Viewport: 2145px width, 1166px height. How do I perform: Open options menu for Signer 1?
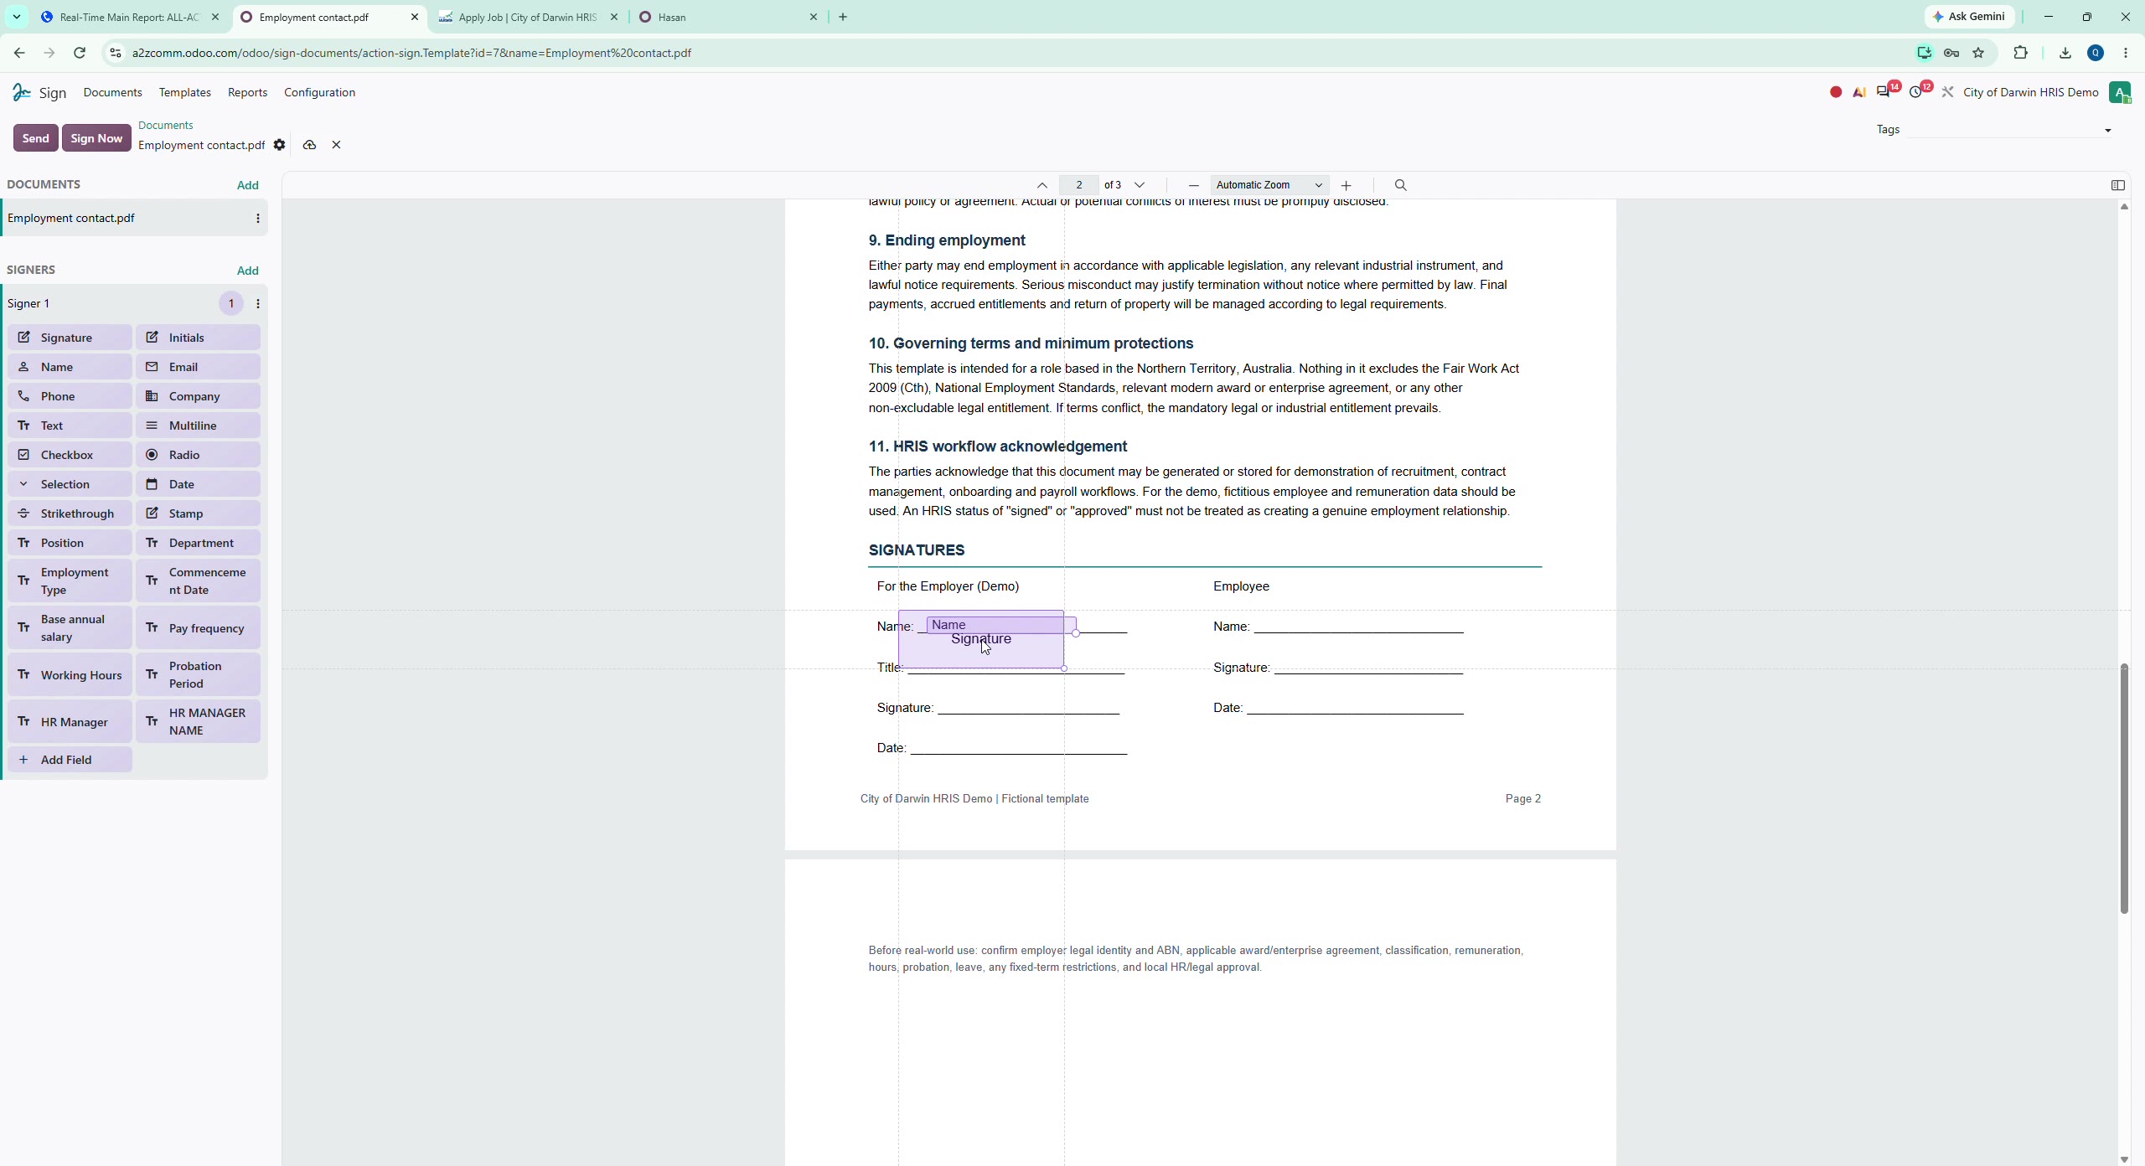(x=258, y=303)
